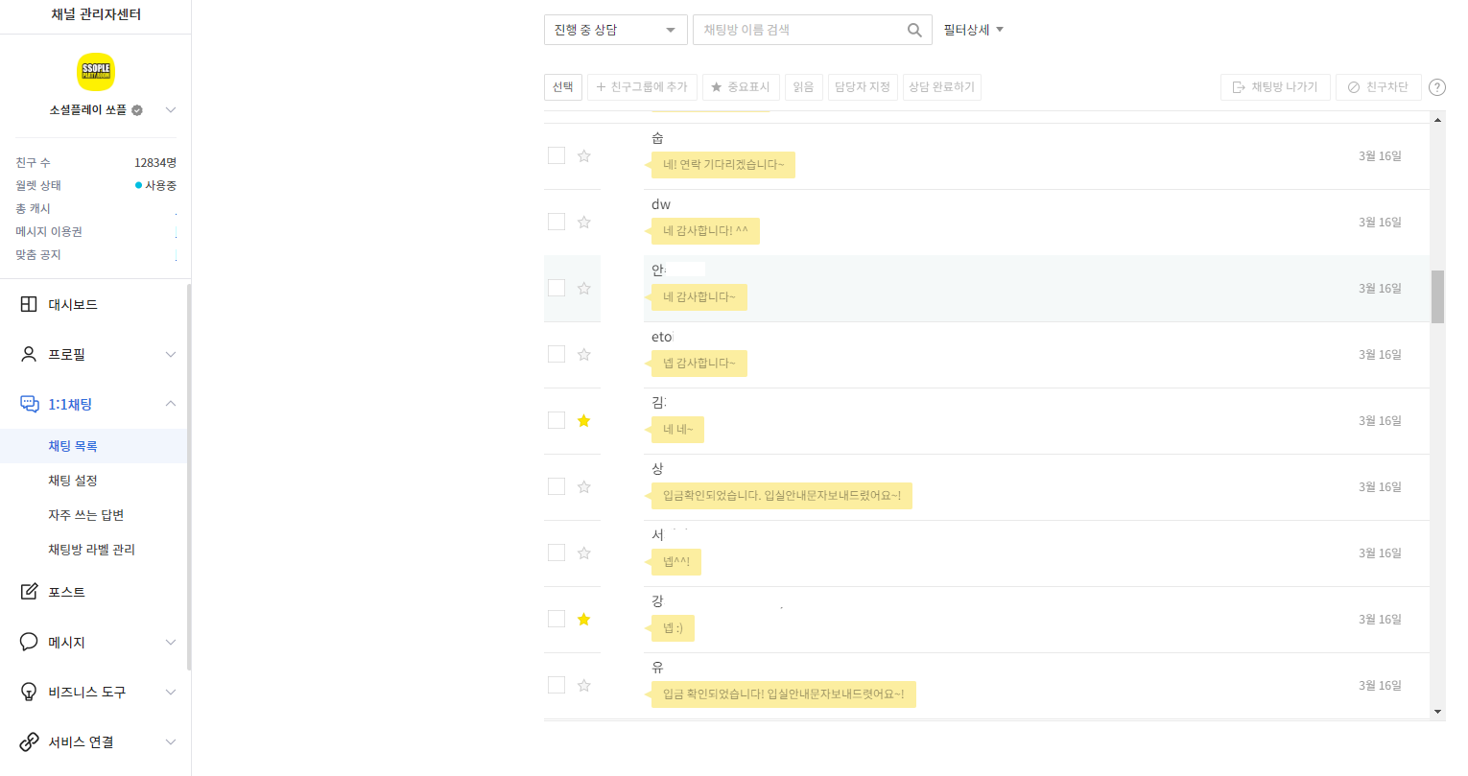The height and width of the screenshot is (776, 1468).
Task: Star the chat with message 넵^^!
Action: pyautogui.click(x=583, y=553)
